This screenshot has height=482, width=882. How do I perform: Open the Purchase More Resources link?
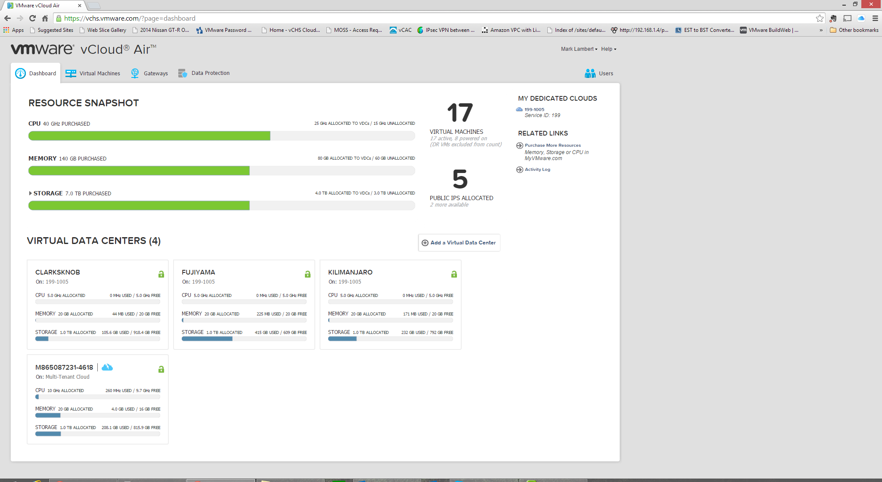[x=553, y=145]
